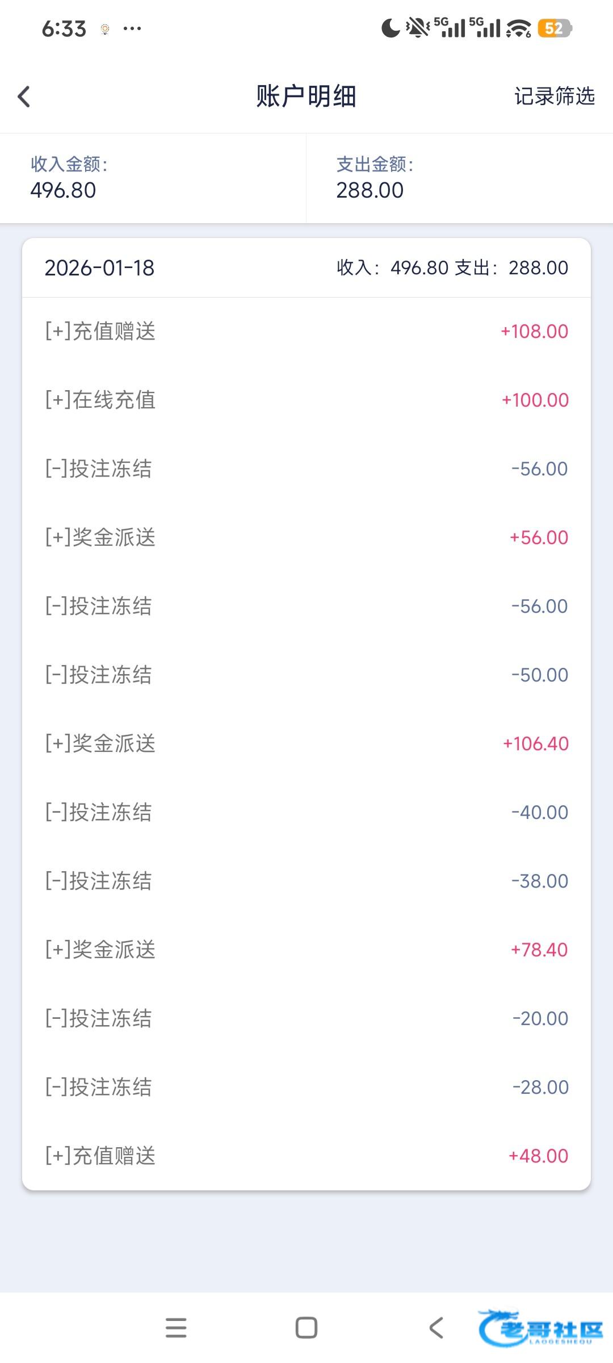Screen dimensions: 613x1363
Task: Open the 记录筛选 record filter
Action: tap(554, 97)
